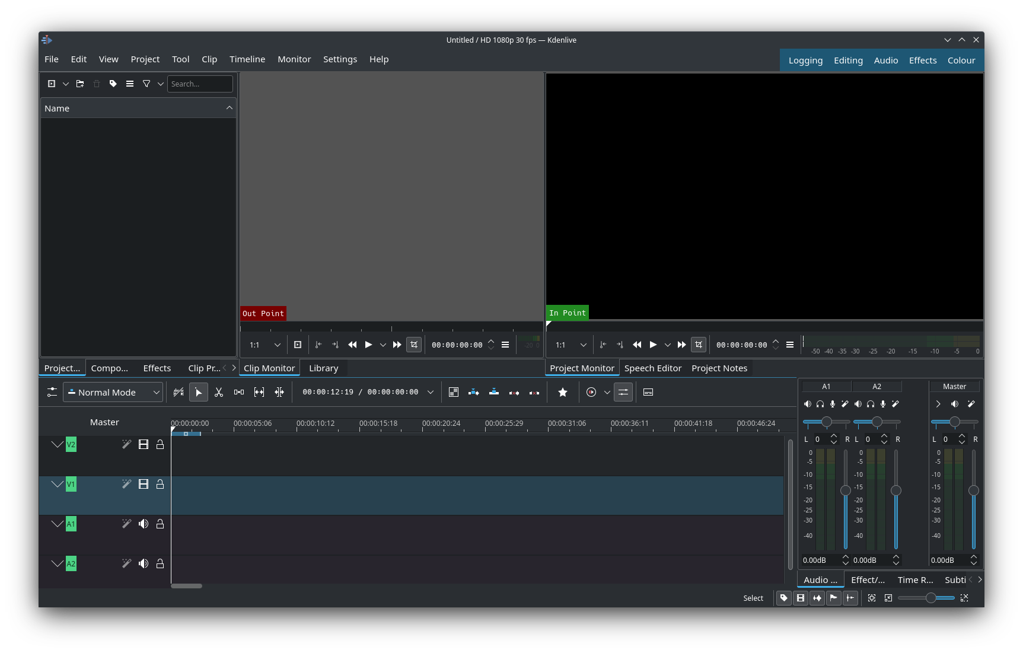The width and height of the screenshot is (1023, 653).
Task: Open the subtitle tool icon
Action: click(648, 392)
